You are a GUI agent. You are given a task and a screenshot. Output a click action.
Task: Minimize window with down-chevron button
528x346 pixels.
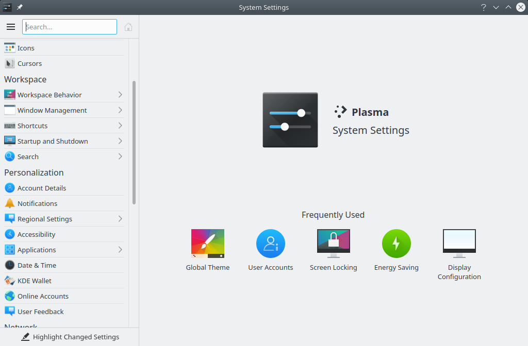click(496, 7)
